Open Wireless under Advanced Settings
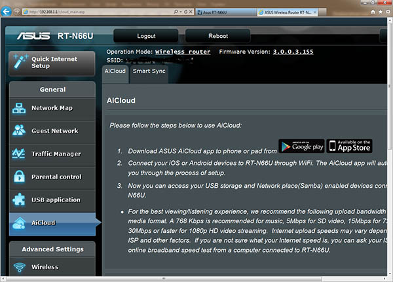This screenshot has height=282, width=393. (x=52, y=267)
